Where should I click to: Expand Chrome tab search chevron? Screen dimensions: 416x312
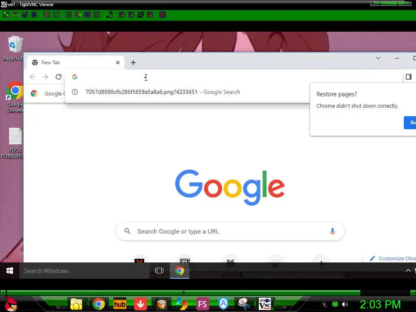378,58
